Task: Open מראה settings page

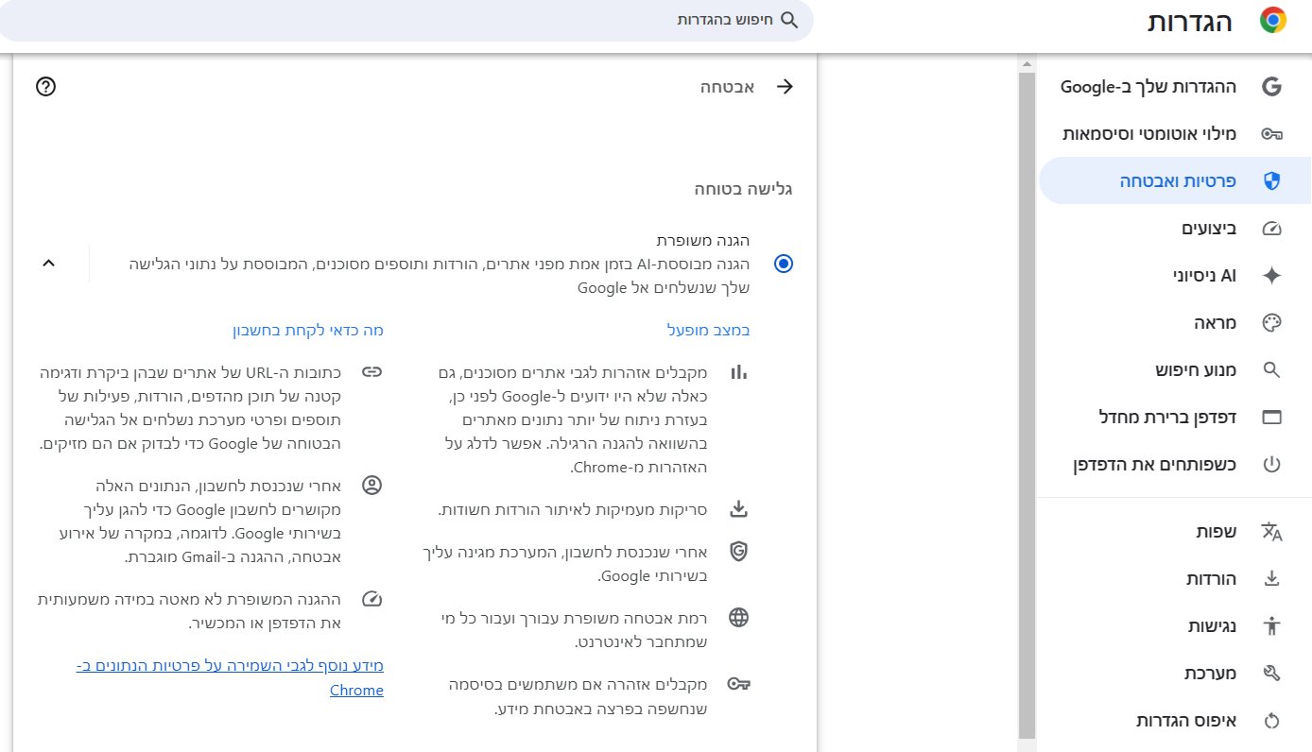Action: 1175,323
